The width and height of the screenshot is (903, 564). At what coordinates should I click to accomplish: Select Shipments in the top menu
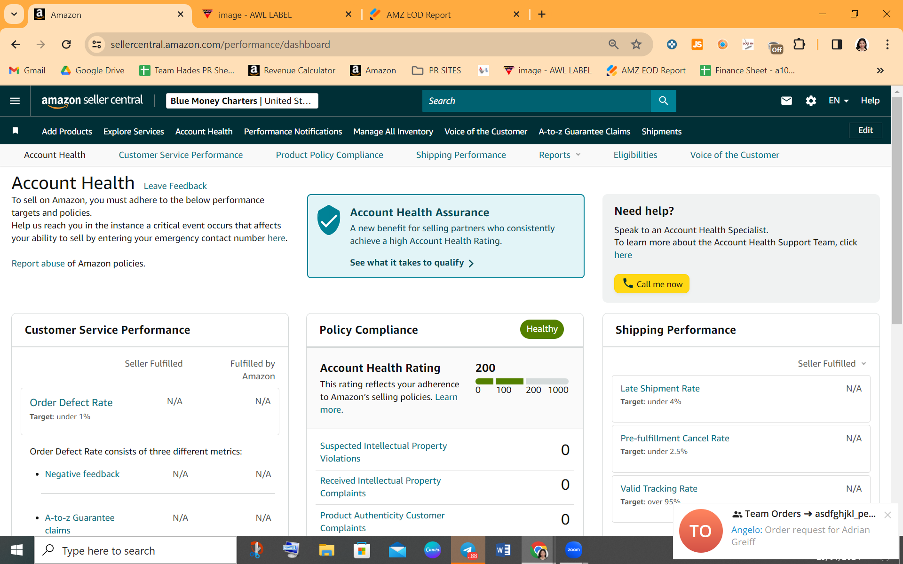click(x=661, y=132)
